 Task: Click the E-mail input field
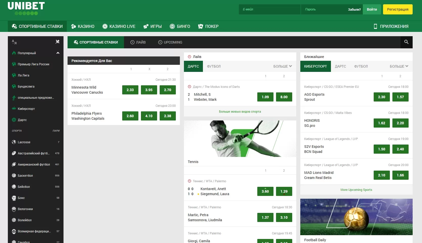click(269, 9)
